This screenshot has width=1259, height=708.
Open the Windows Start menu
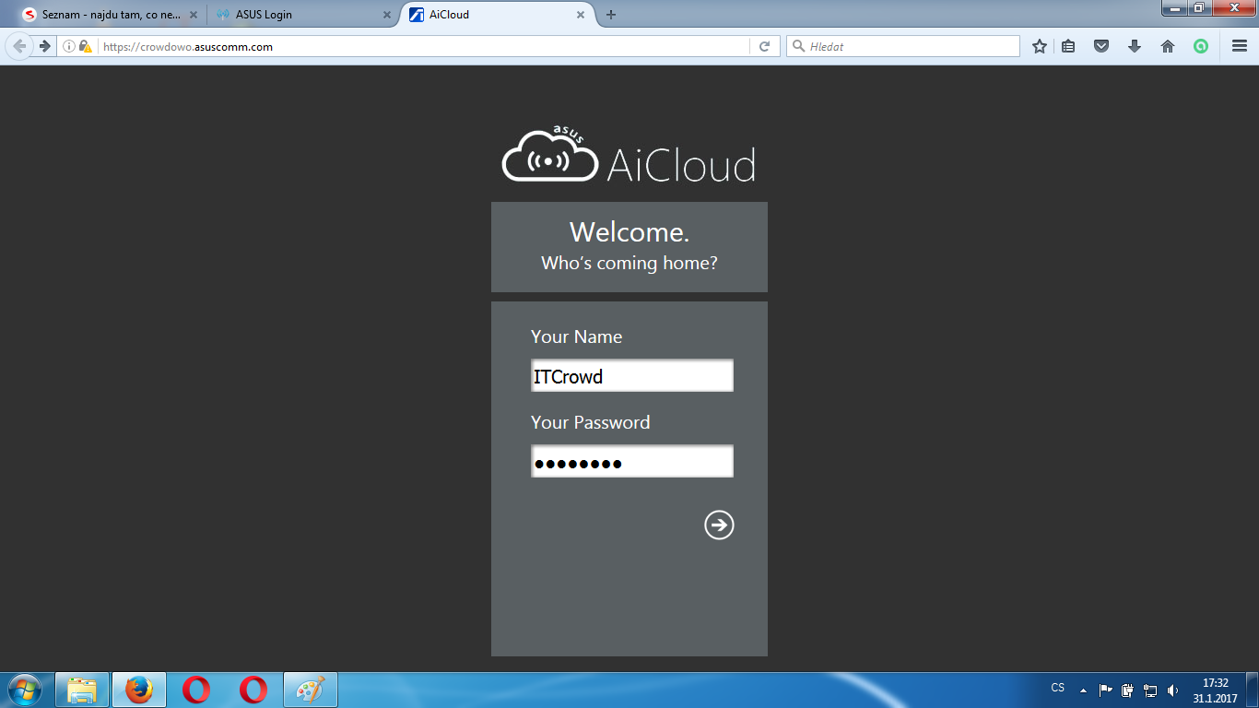tap(25, 690)
